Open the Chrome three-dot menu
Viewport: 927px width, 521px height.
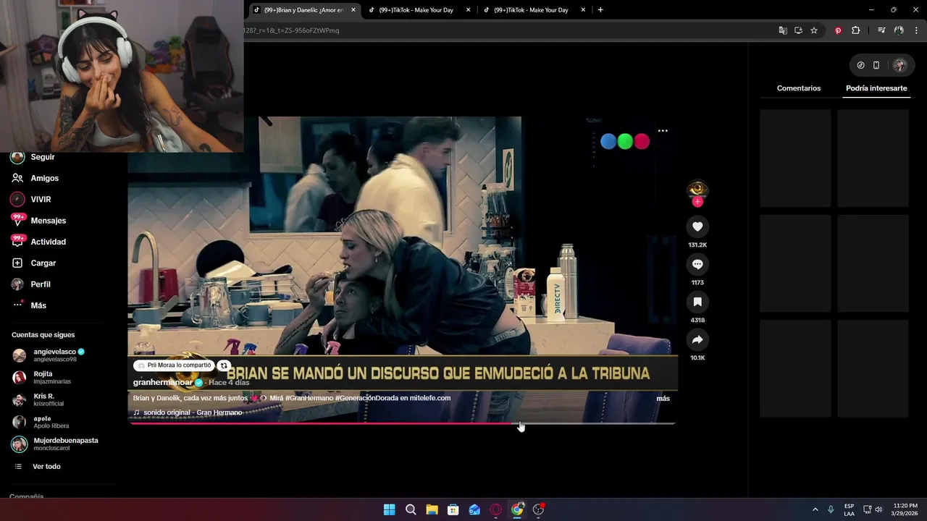click(916, 30)
